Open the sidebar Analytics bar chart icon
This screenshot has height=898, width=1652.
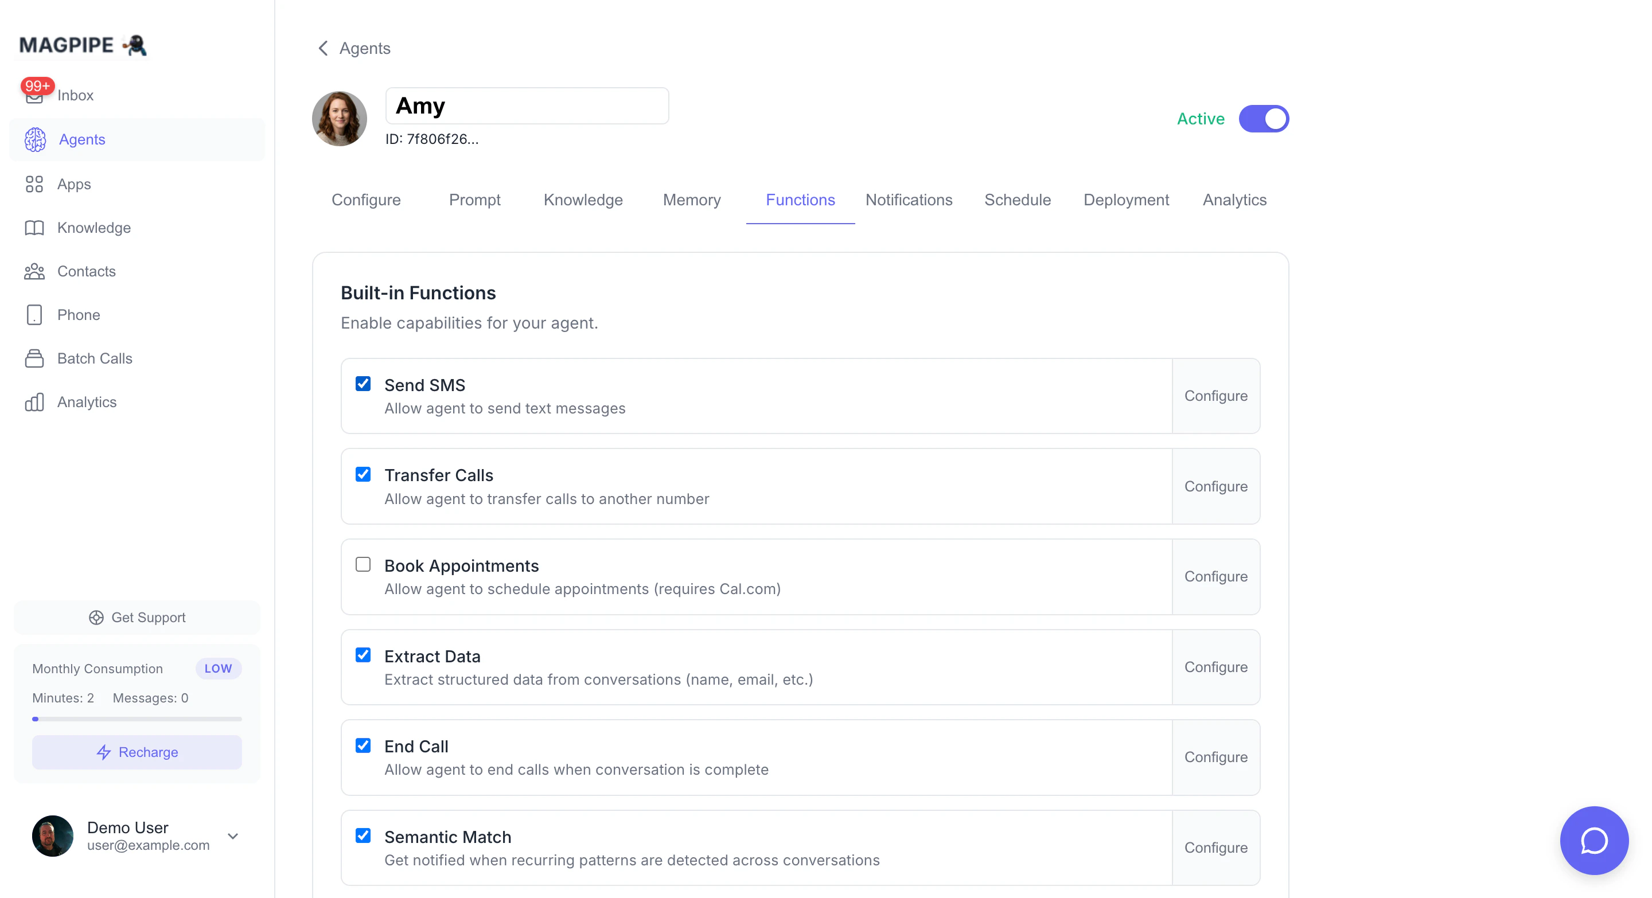[x=34, y=403]
